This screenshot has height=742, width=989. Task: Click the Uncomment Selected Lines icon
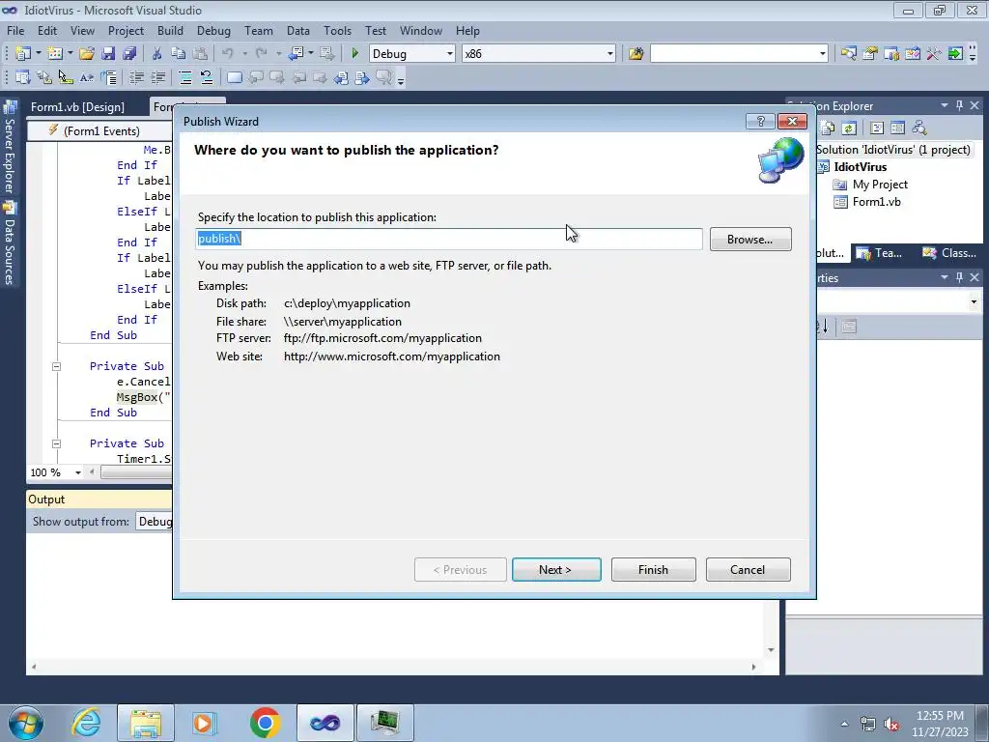coord(207,77)
